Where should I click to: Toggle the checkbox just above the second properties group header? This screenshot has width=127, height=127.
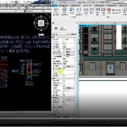64,76
